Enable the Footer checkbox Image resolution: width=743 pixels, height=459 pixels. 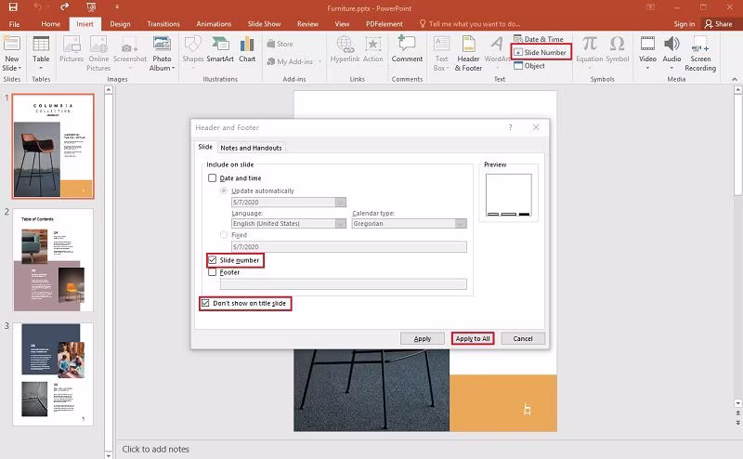pyautogui.click(x=213, y=272)
